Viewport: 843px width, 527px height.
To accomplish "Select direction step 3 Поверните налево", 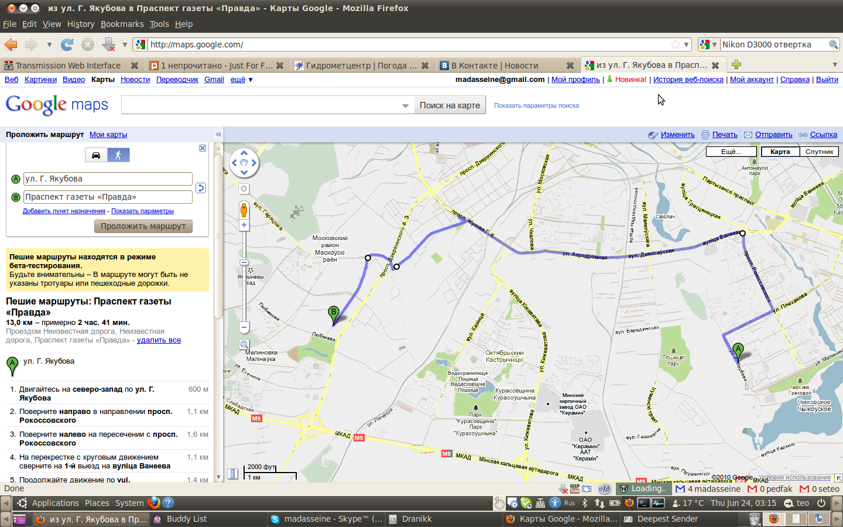I will pyautogui.click(x=109, y=439).
